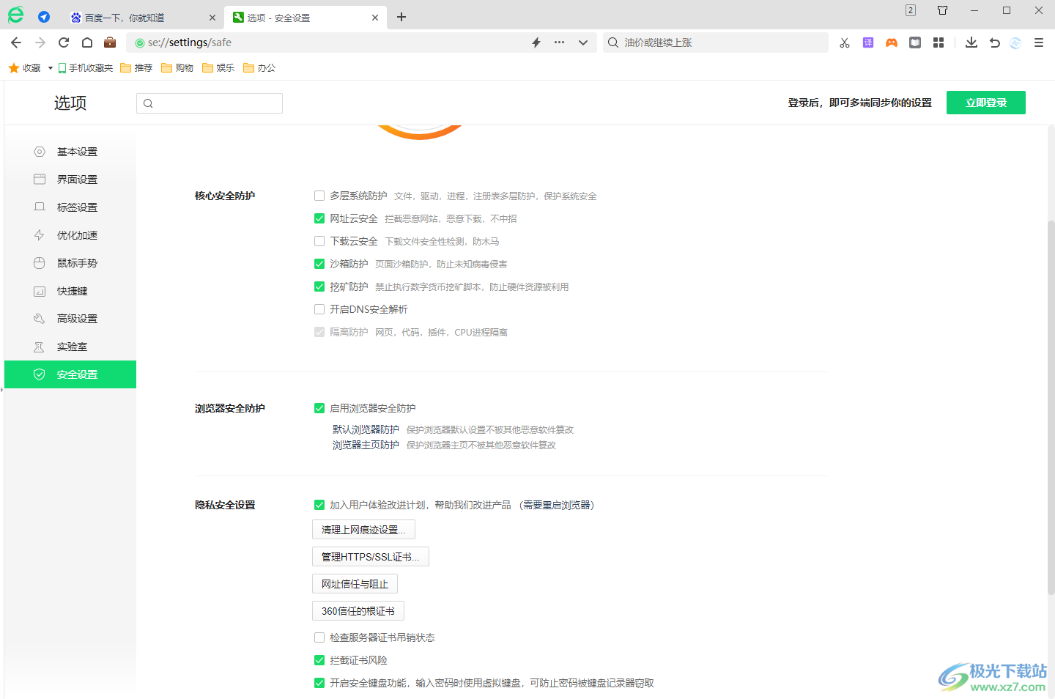Click the lightning speed mode icon
1055x699 pixels.
[x=536, y=42]
